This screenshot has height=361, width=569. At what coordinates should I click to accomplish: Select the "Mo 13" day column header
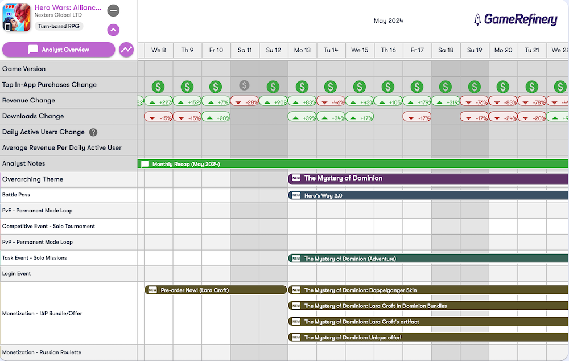[302, 50]
